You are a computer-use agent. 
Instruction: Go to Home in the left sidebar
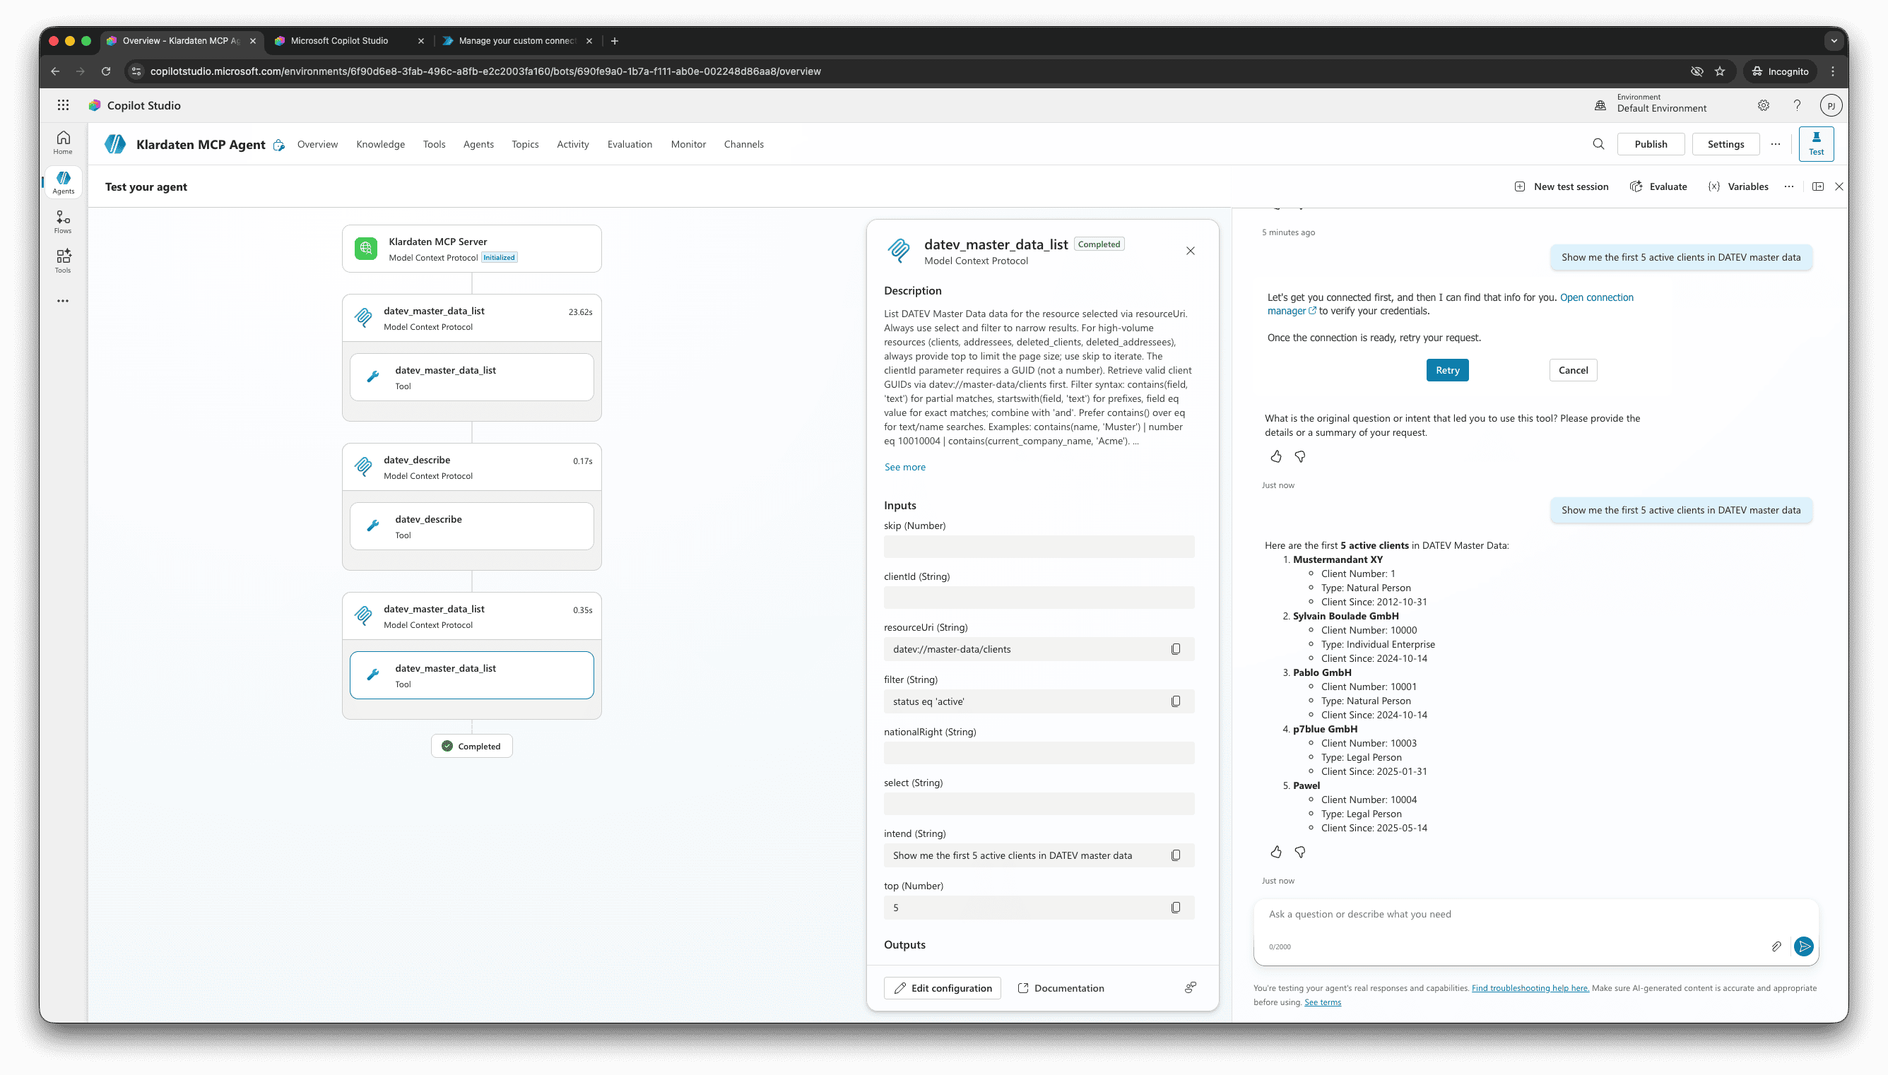click(x=64, y=143)
